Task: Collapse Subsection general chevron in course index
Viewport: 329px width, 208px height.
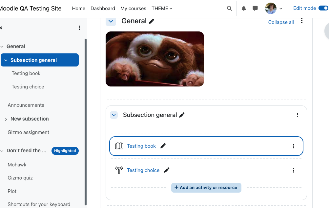Action: (x=6, y=60)
